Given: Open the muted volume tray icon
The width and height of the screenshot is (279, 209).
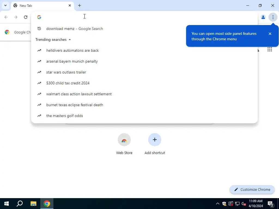Looking at the screenshot, I should coord(244,204).
